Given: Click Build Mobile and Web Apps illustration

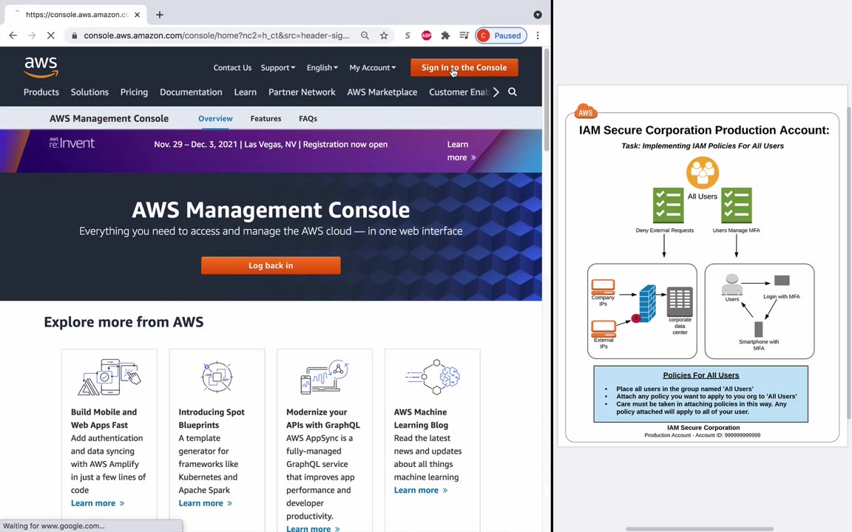Looking at the screenshot, I should click(x=109, y=377).
